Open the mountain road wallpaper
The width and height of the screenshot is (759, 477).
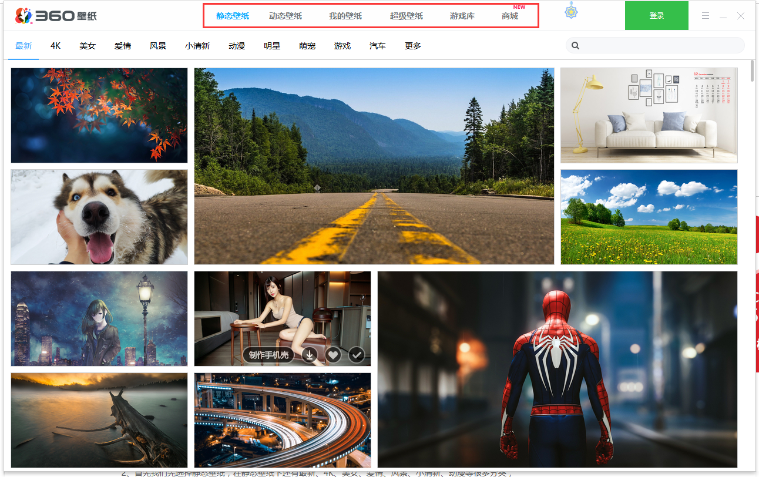374,166
